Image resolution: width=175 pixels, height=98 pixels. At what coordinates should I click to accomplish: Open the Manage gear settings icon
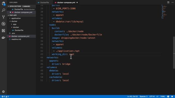point(4,91)
